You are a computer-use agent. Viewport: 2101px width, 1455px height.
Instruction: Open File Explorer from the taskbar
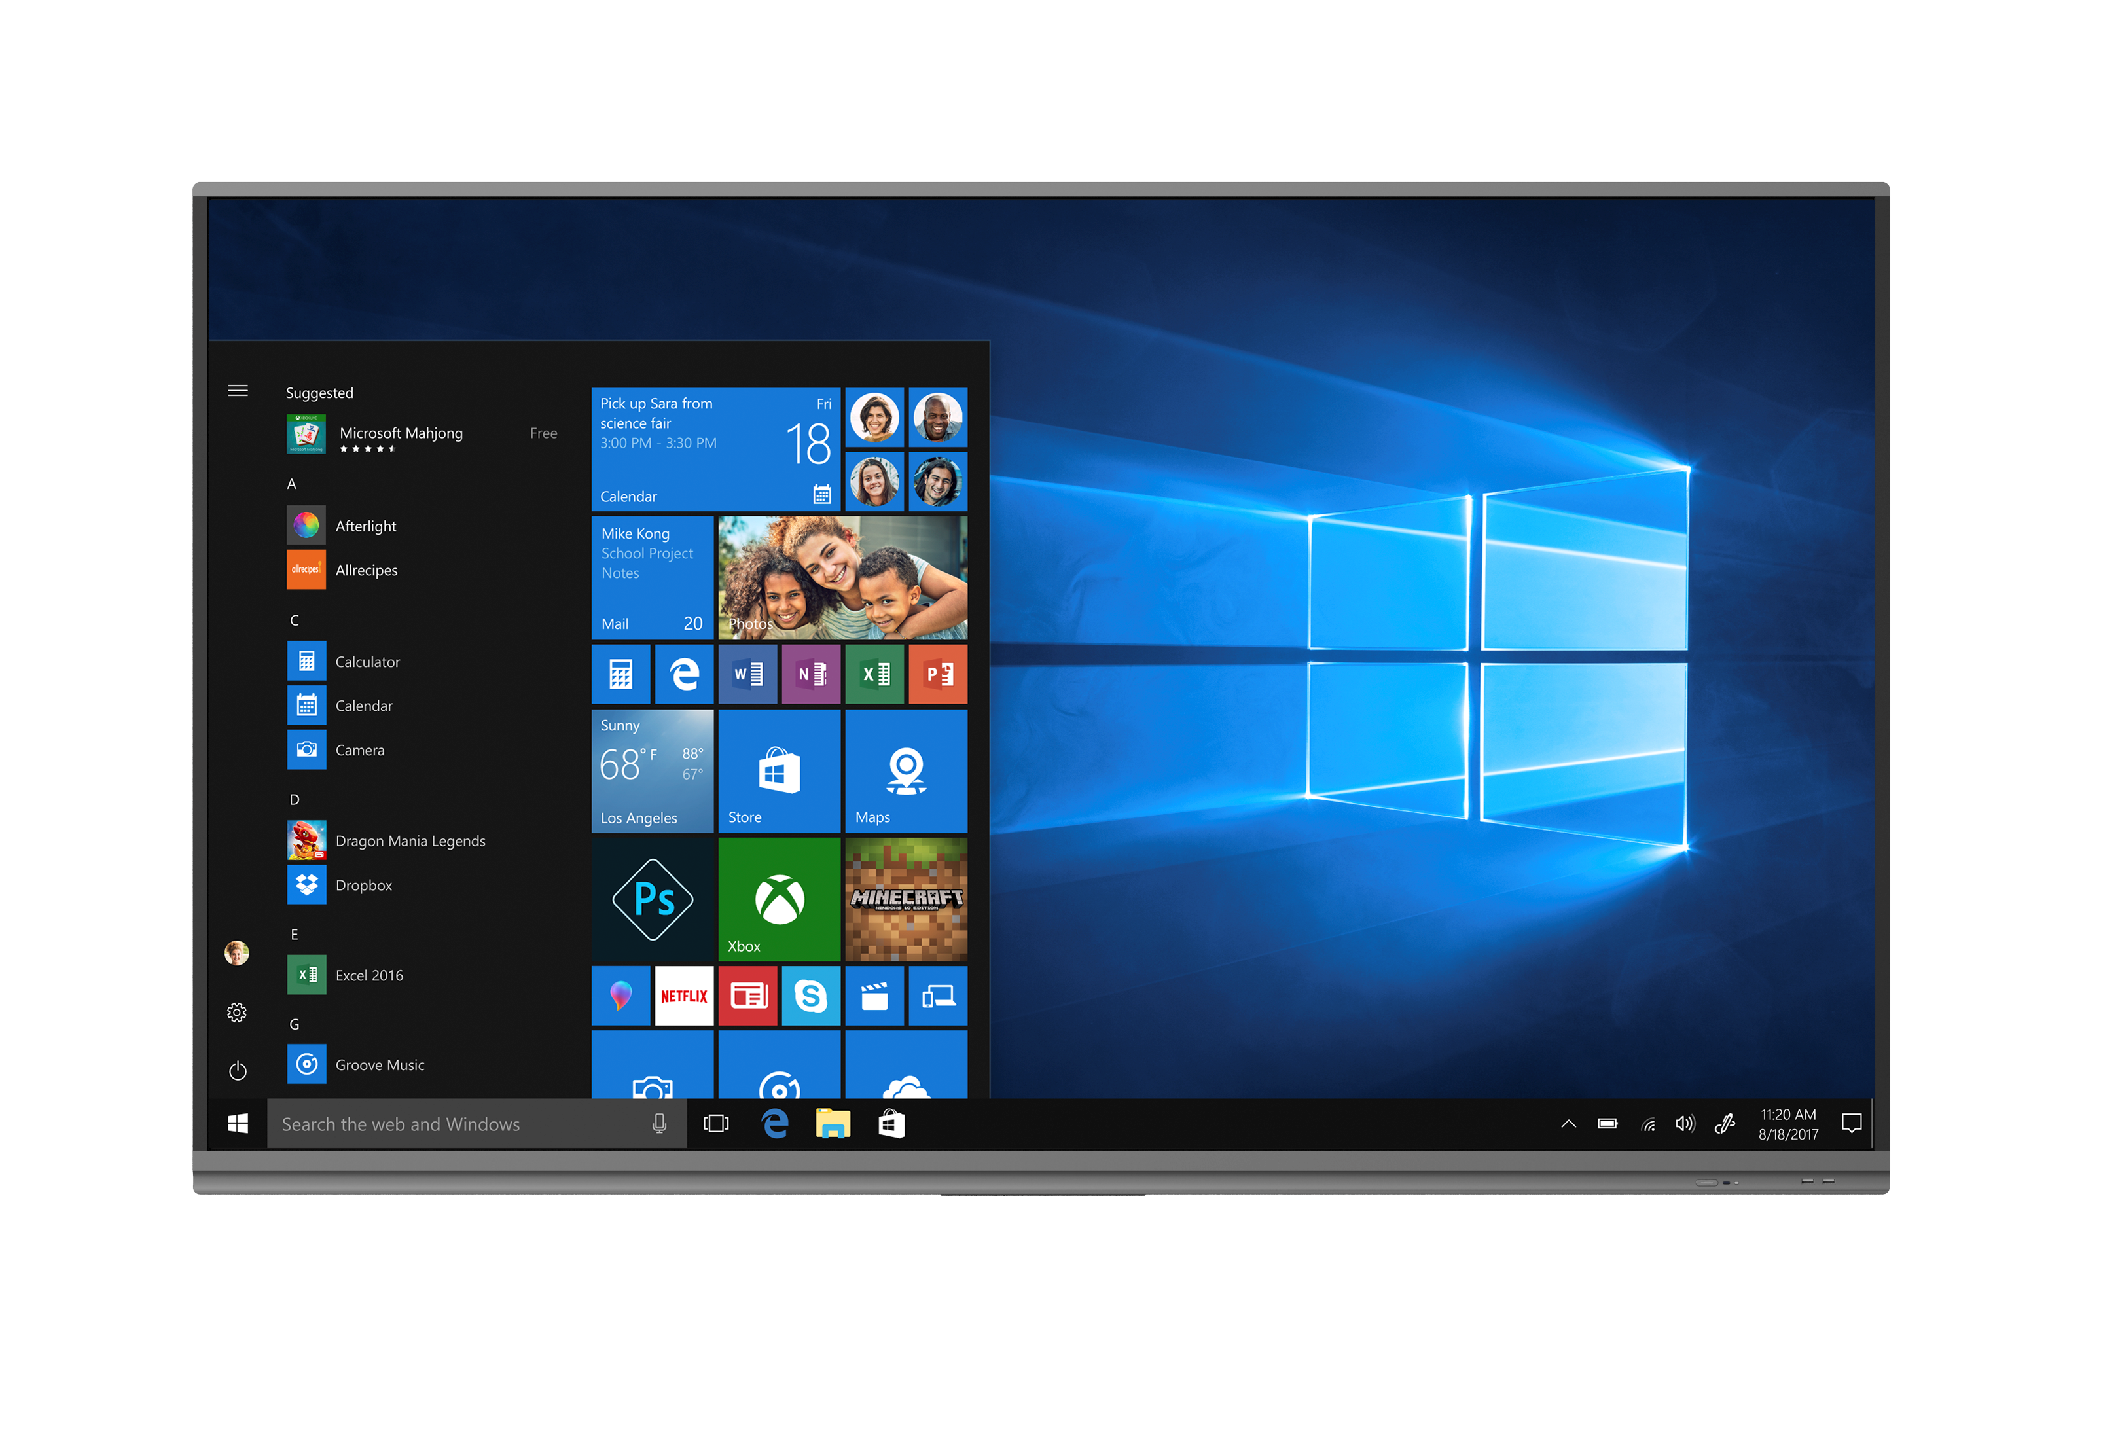click(833, 1124)
